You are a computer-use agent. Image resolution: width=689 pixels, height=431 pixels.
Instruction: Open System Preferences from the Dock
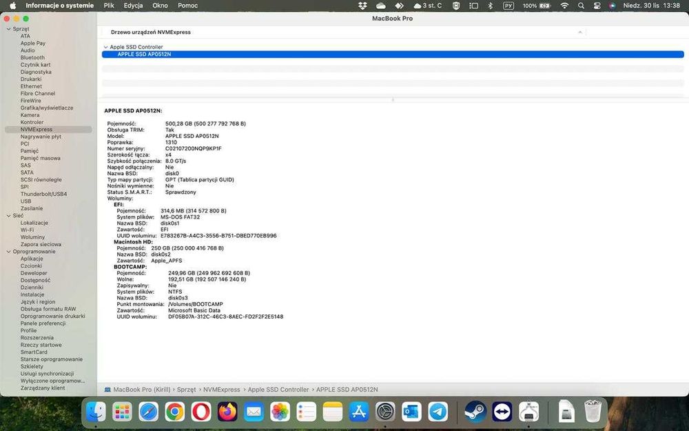(385, 412)
